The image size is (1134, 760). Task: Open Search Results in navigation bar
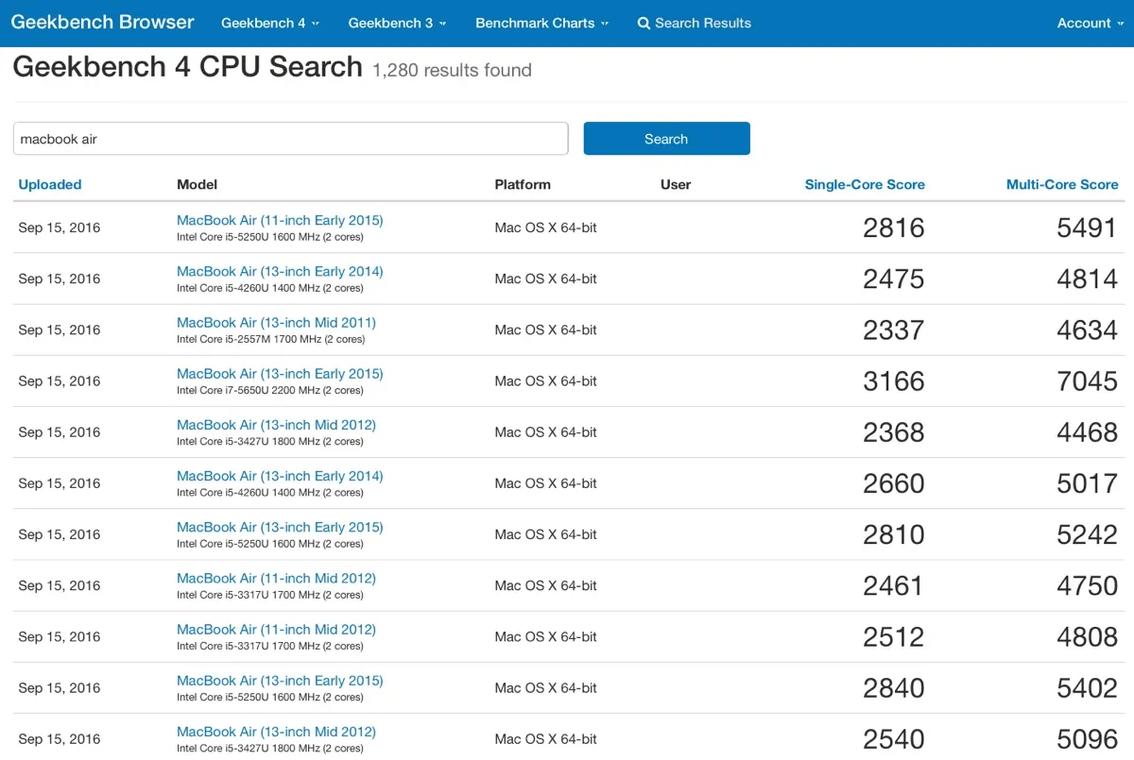(702, 24)
